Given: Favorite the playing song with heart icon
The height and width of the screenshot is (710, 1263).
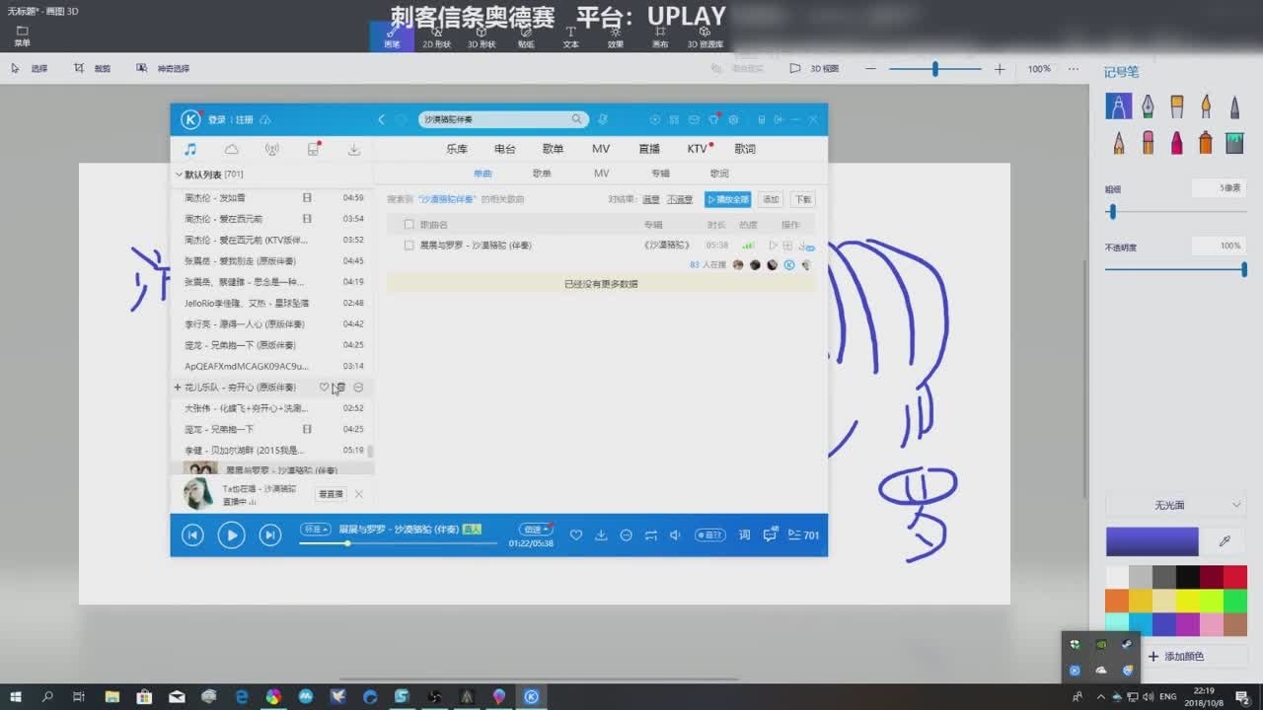Looking at the screenshot, I should (576, 534).
